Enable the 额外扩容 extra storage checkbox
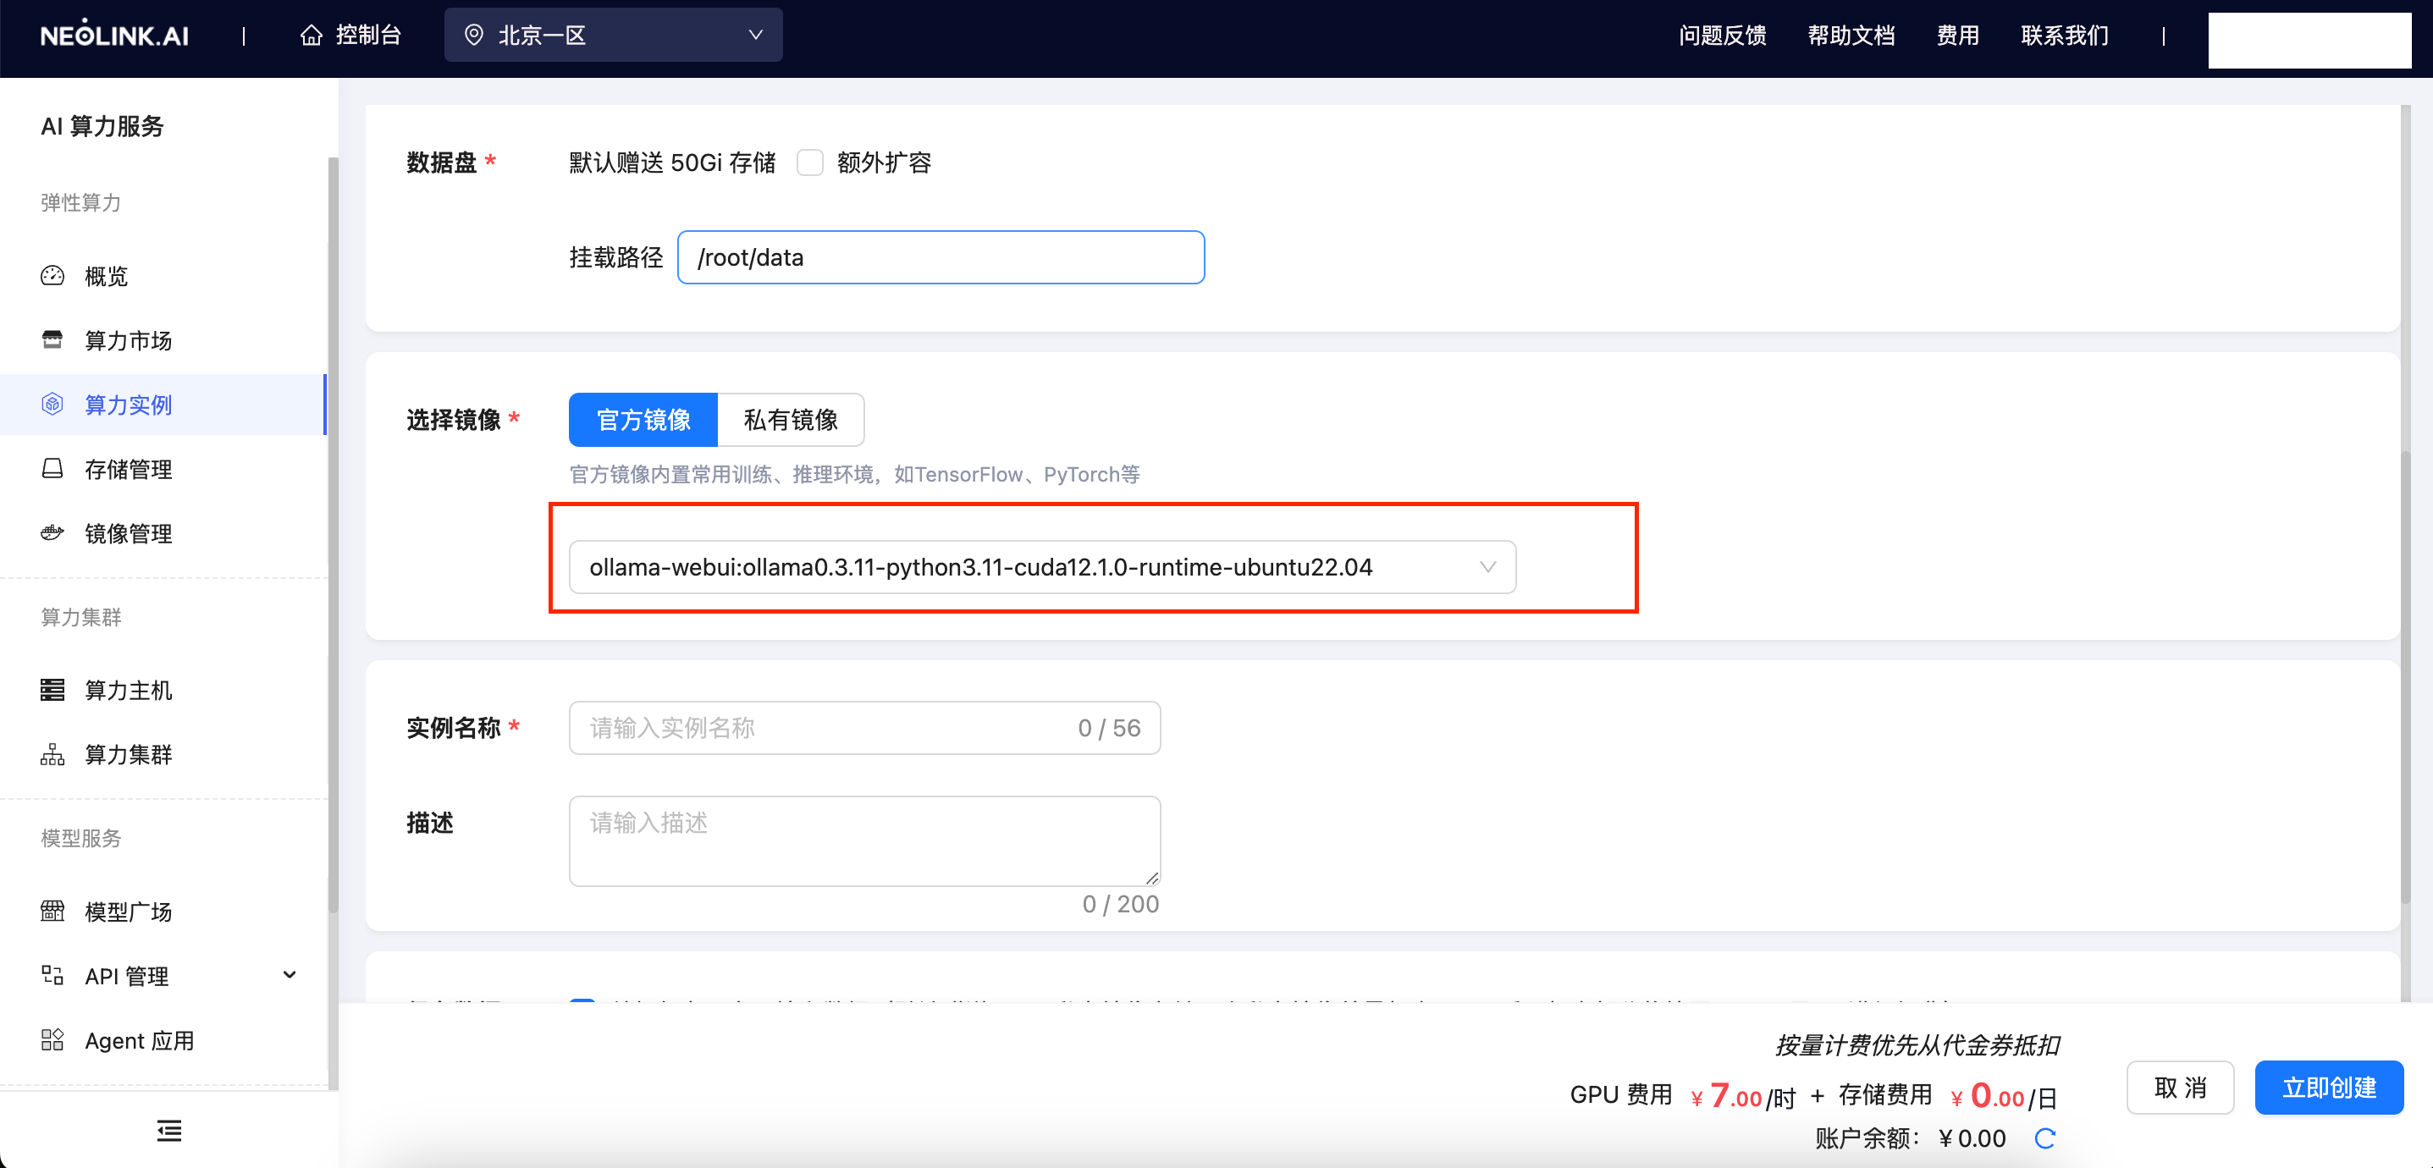The height and width of the screenshot is (1168, 2433). point(809,163)
